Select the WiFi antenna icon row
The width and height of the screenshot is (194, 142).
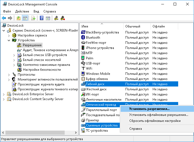(83, 69)
